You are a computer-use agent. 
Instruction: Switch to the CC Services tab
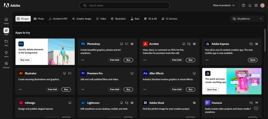click(169, 19)
